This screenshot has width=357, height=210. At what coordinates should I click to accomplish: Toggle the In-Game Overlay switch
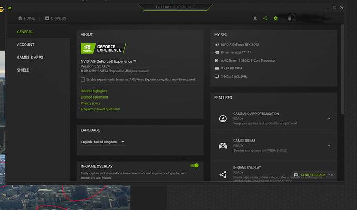click(x=195, y=165)
